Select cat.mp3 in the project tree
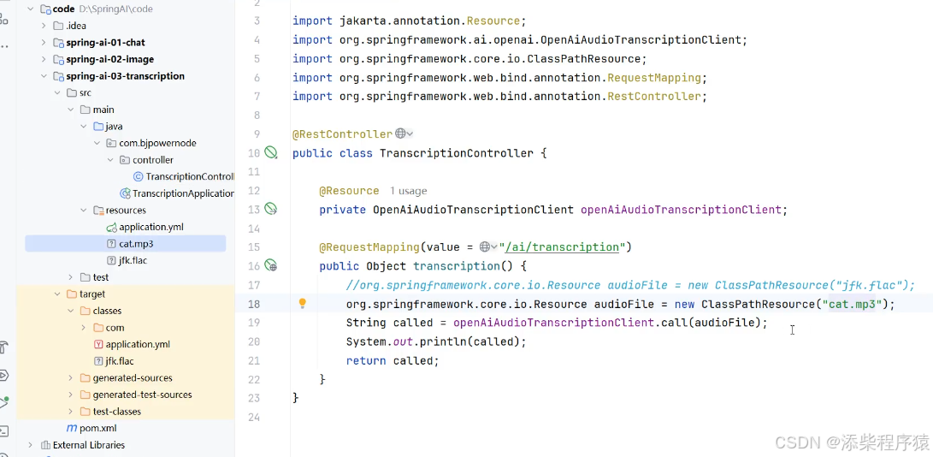This screenshot has height=457, width=933. click(x=126, y=244)
